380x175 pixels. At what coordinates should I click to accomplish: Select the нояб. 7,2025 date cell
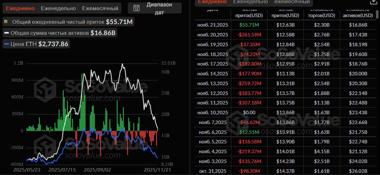[x=213, y=122]
